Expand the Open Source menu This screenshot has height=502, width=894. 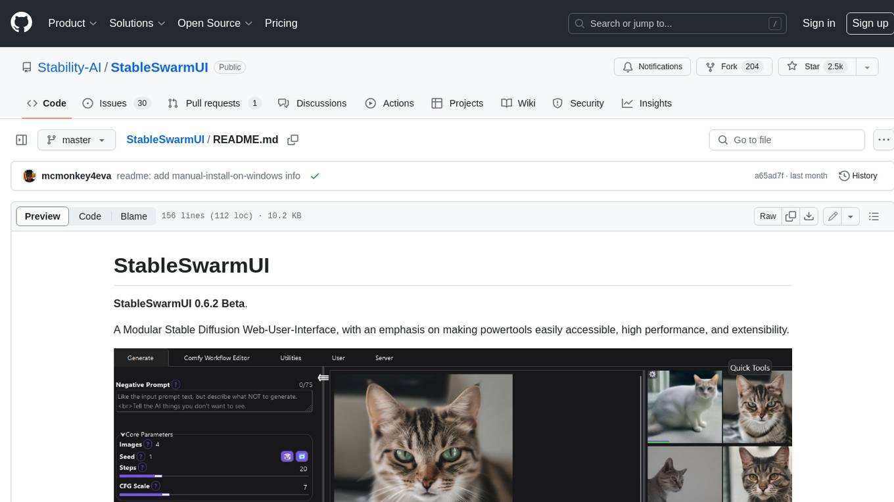coord(215,23)
